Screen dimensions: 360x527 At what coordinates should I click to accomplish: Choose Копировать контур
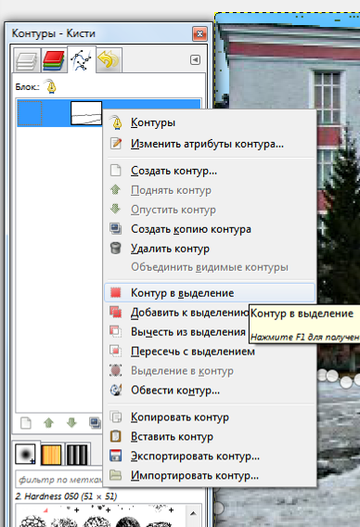tap(210, 418)
